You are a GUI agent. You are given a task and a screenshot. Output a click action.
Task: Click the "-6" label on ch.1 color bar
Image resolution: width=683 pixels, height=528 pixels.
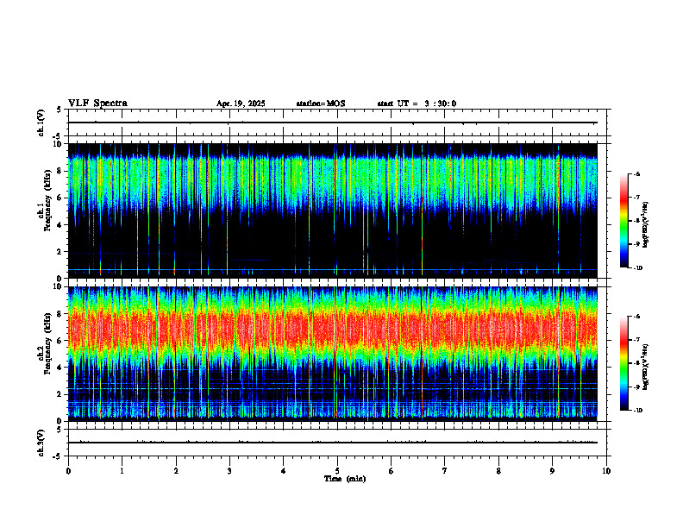pyautogui.click(x=636, y=174)
